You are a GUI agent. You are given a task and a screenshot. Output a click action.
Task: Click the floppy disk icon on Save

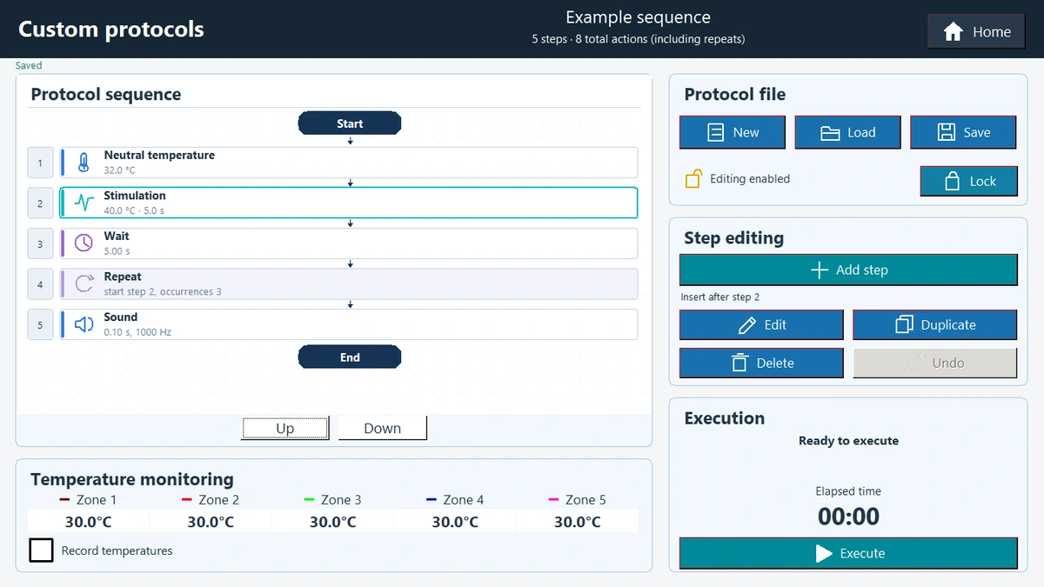(947, 132)
